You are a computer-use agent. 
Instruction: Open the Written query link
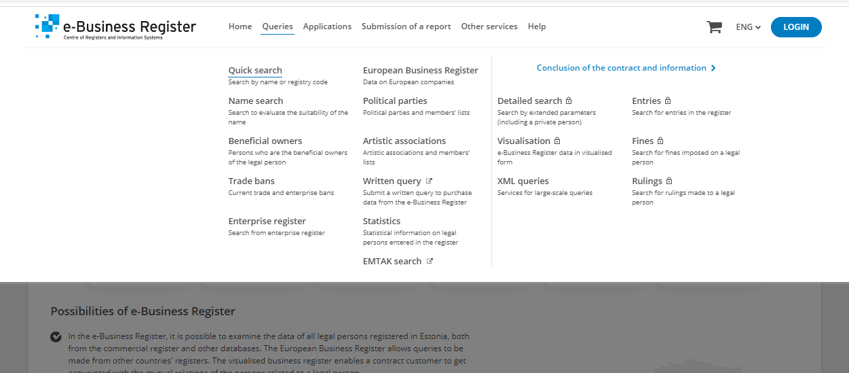[392, 181]
